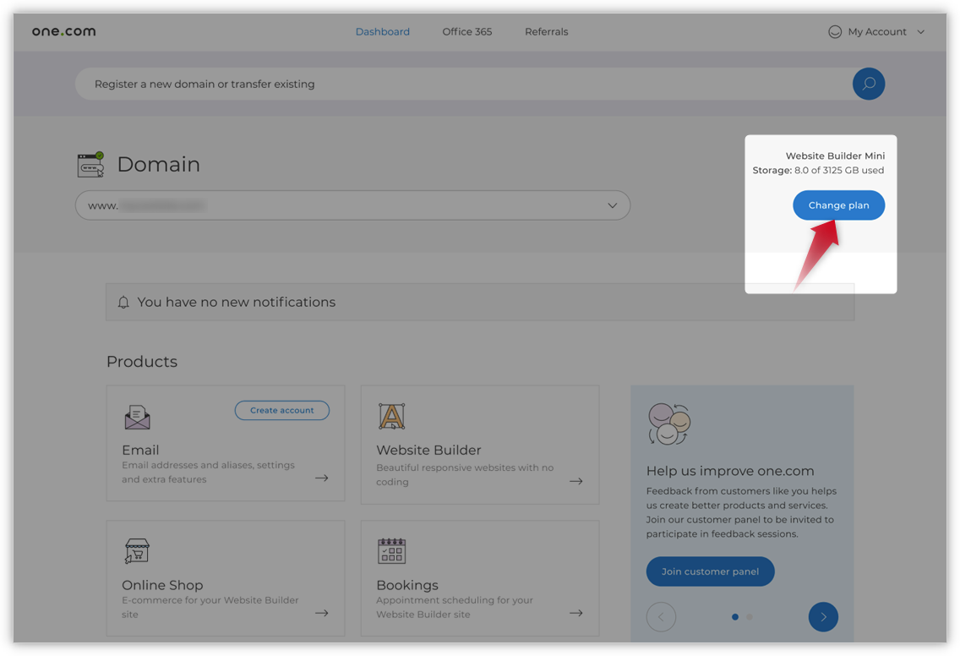960x656 pixels.
Task: Click the blue search magnifier button
Action: tap(868, 84)
